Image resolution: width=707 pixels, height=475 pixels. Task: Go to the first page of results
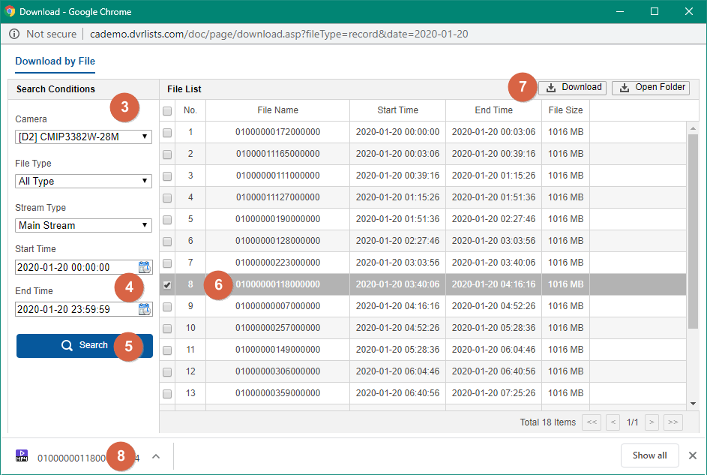point(592,422)
